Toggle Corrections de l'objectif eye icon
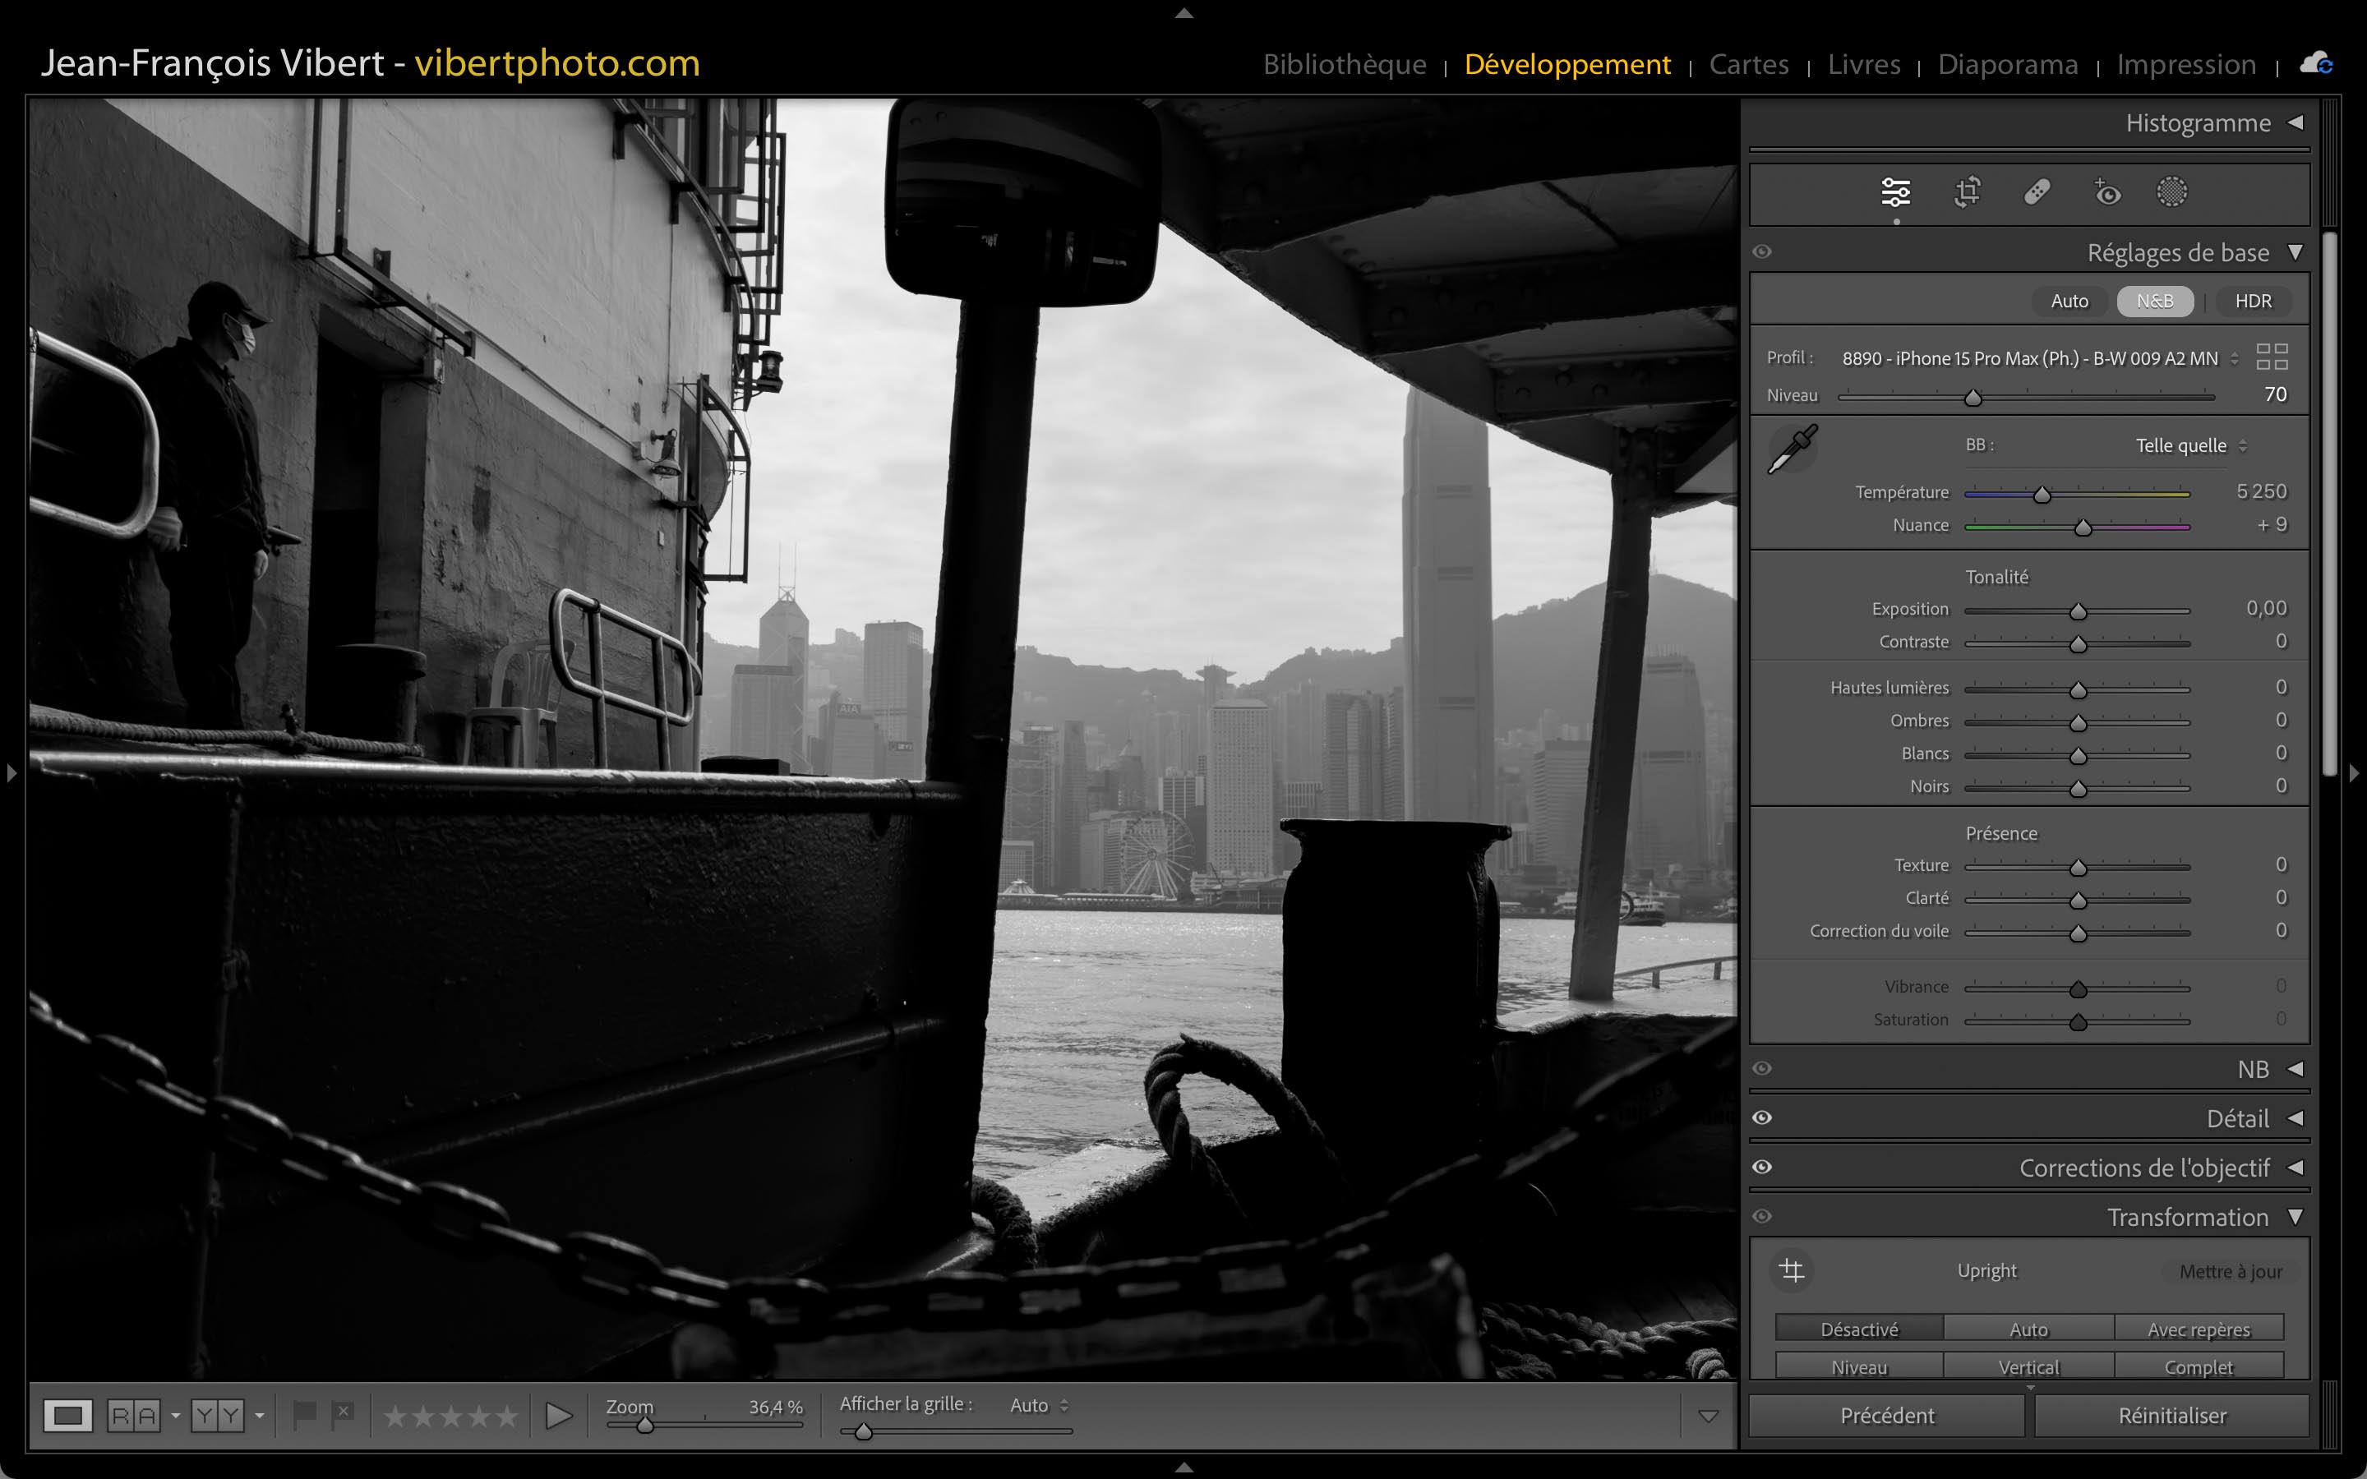Viewport: 2367px width, 1479px height. 1763,1167
